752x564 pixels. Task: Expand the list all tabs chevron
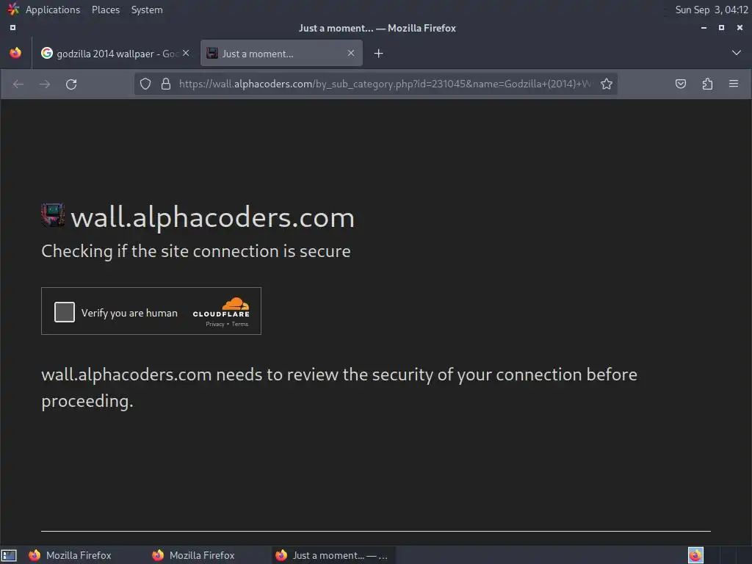click(x=736, y=53)
